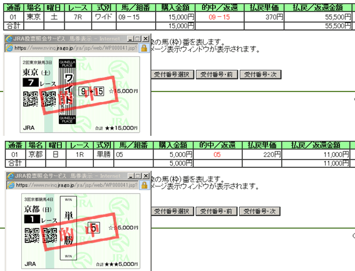Click the page icon beside lower popup URL

tap(11, 185)
